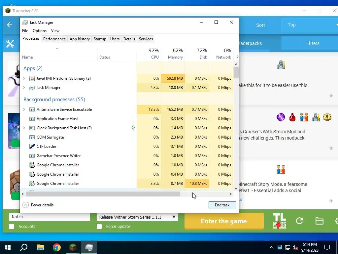The height and width of the screenshot is (254, 338).
Task: Open the TLauncher wrench tools icon
Action: [10, 44]
